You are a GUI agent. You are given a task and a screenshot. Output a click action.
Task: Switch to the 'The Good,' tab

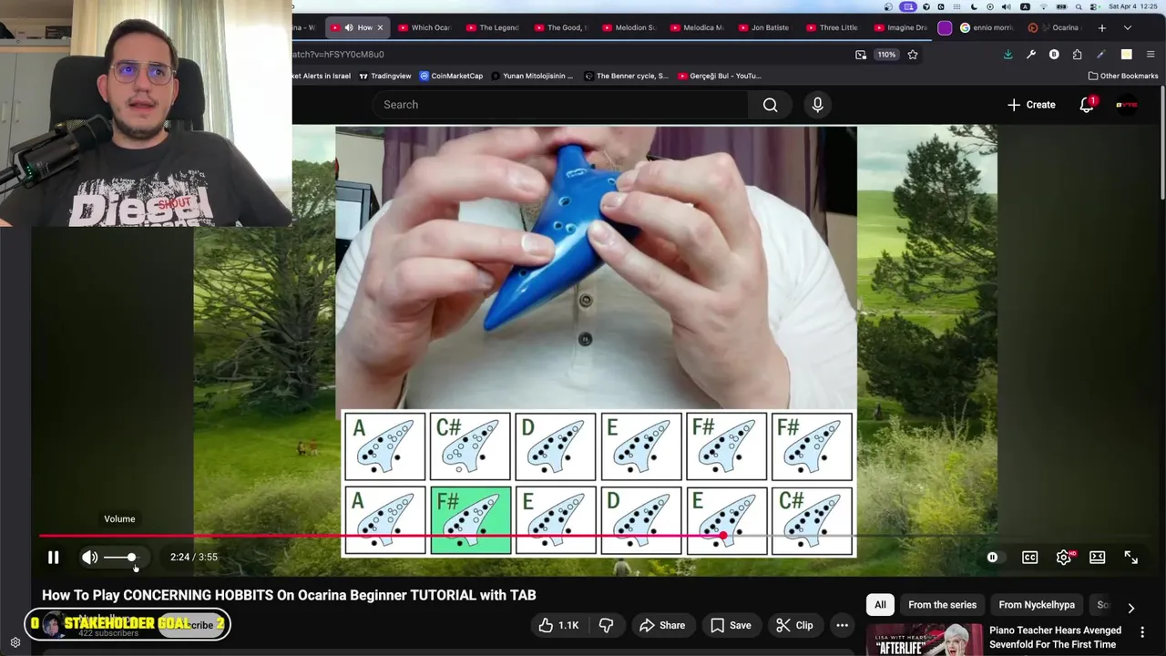tap(559, 27)
